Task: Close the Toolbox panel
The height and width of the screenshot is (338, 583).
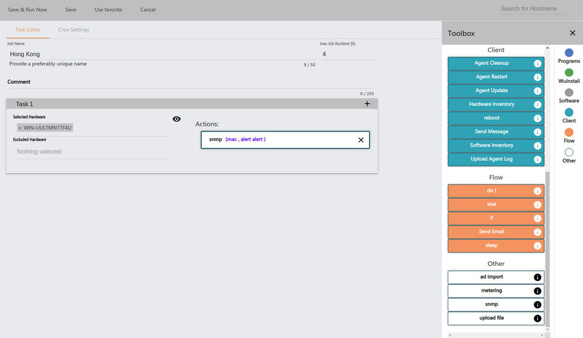Action: pyautogui.click(x=573, y=33)
